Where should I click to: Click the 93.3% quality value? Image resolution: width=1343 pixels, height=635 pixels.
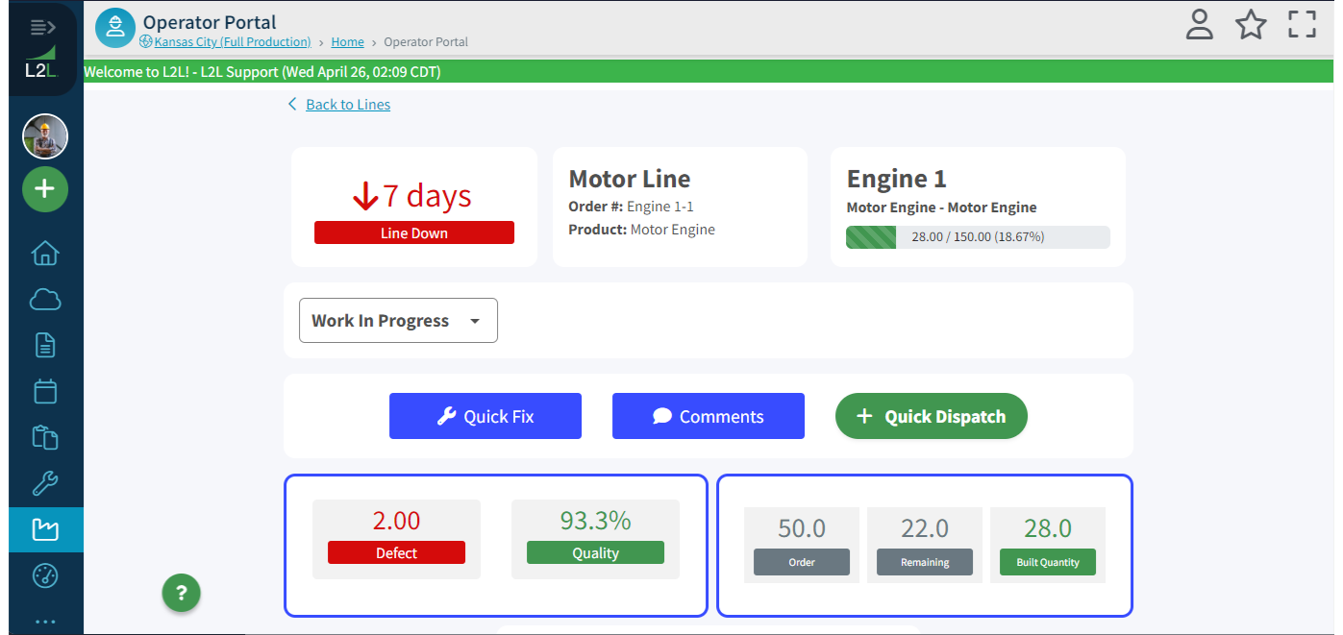tap(595, 521)
